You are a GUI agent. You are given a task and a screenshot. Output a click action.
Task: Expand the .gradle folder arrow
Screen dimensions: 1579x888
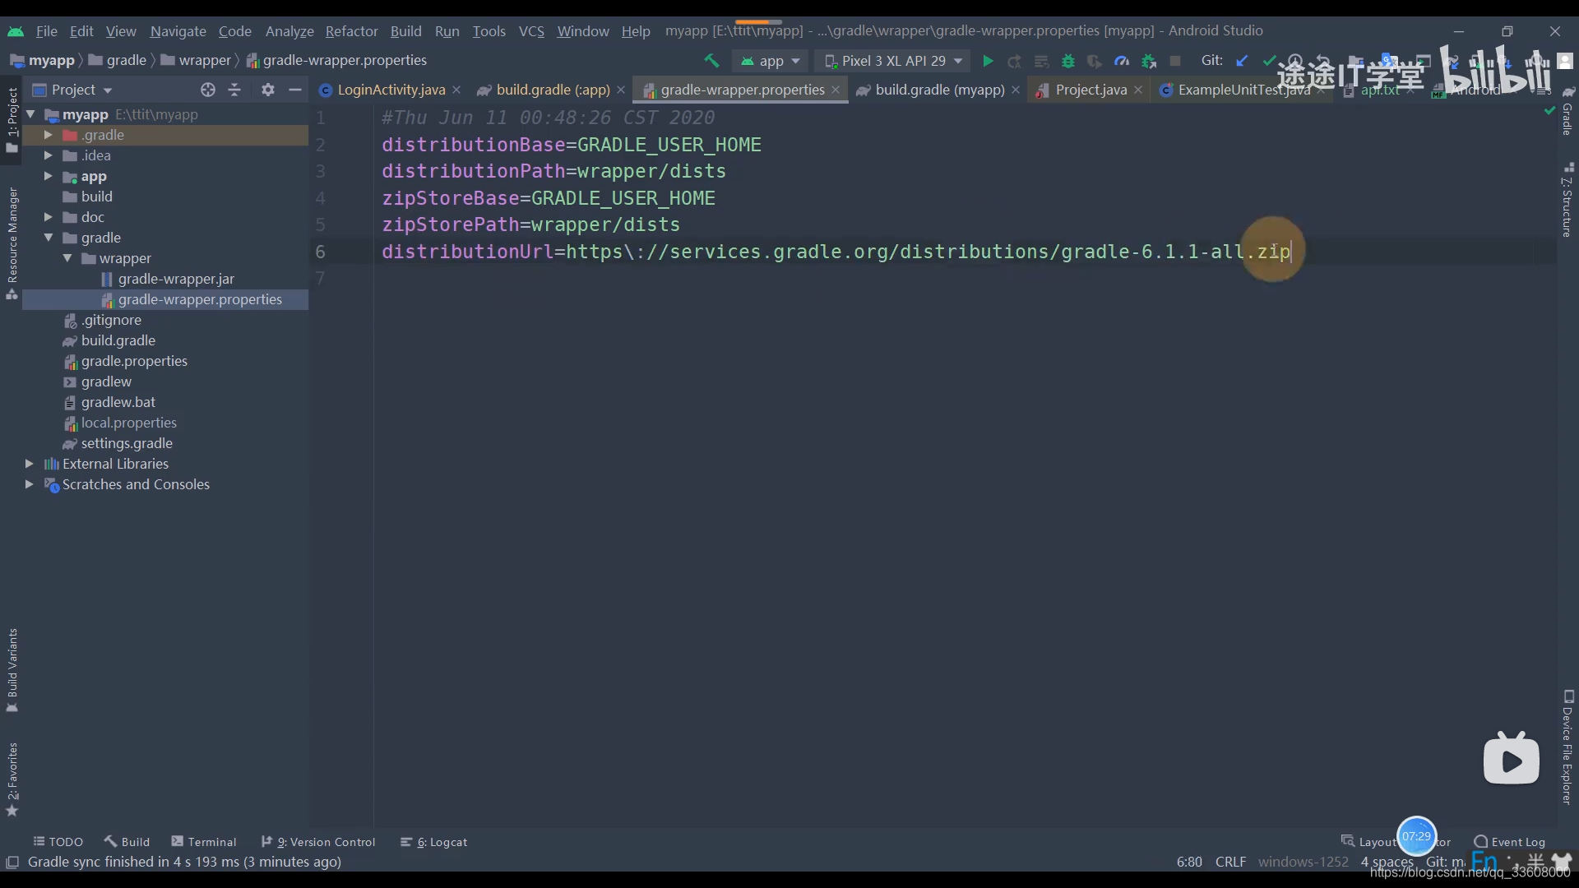coord(48,135)
